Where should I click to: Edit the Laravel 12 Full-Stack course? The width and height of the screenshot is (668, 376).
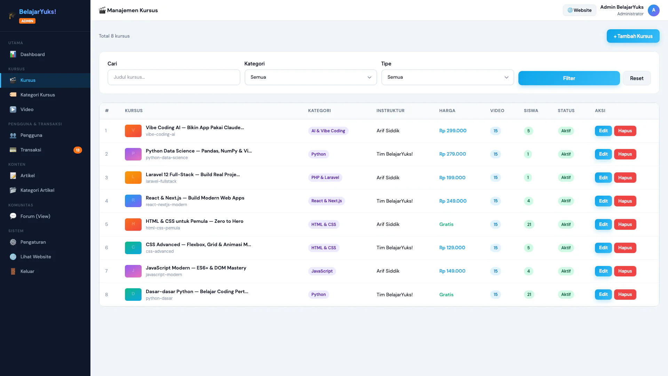point(603,178)
